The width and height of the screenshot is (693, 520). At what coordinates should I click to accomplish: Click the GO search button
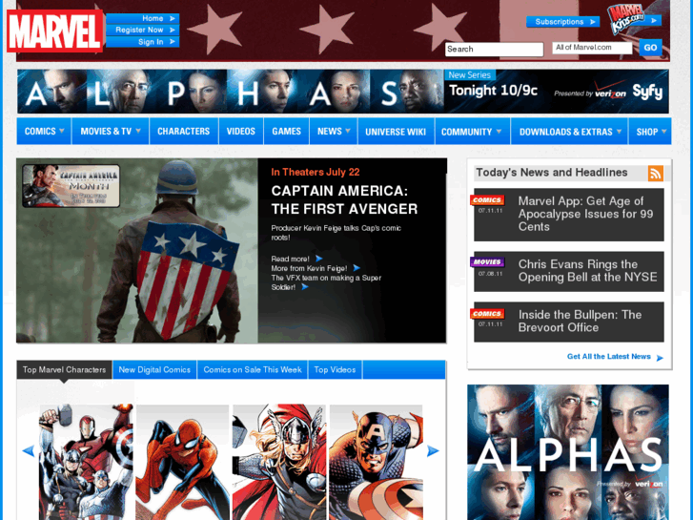[650, 48]
